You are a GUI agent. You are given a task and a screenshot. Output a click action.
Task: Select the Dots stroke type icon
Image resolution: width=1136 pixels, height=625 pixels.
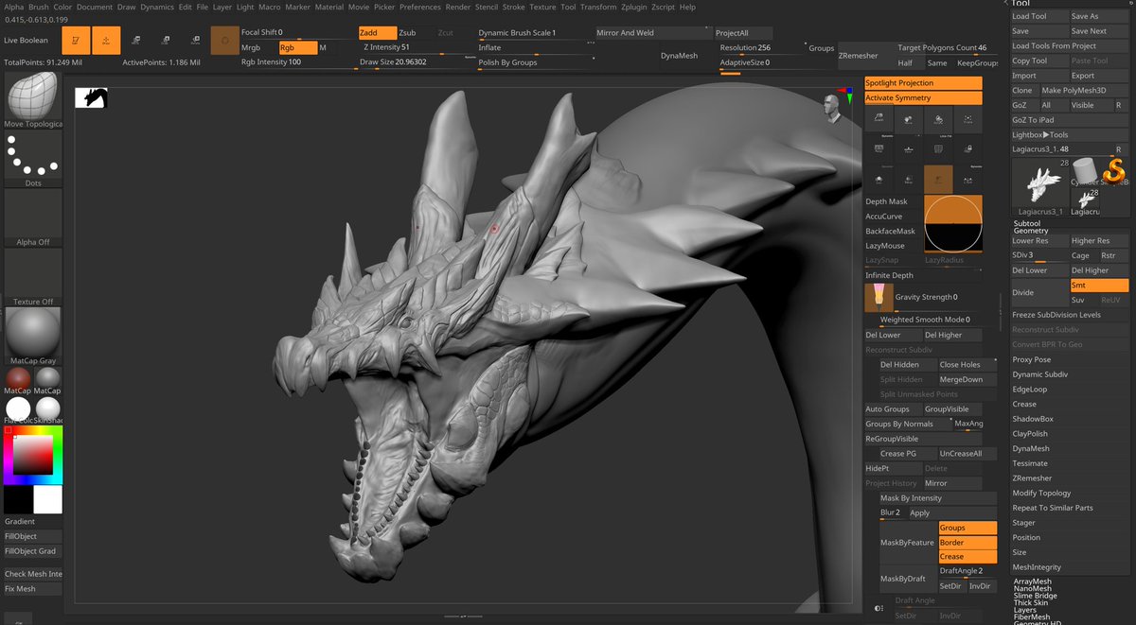pyautogui.click(x=33, y=156)
